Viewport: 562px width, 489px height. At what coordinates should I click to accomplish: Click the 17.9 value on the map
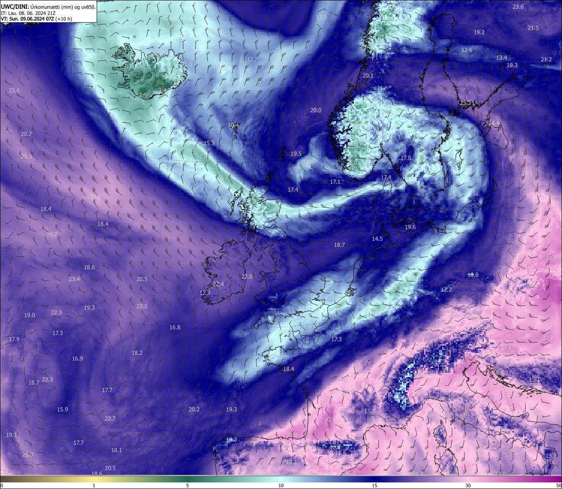(x=14, y=339)
